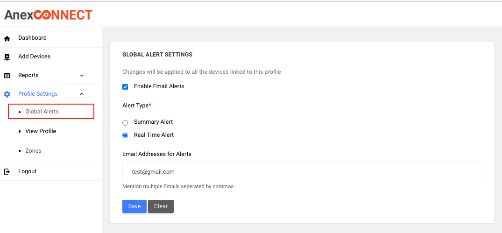Open the Global Alerts submenu item

[42, 112]
